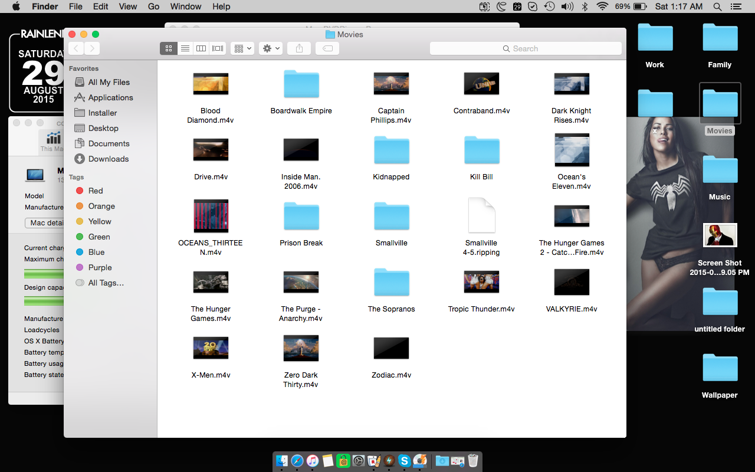
Task: Select the Screen Shot file on desktop
Action: tap(720, 235)
